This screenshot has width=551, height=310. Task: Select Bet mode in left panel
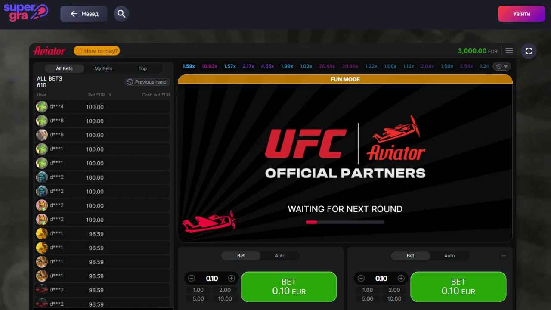coord(241,256)
